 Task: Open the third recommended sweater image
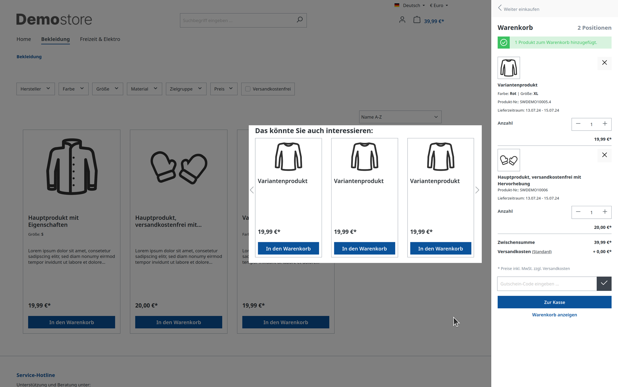point(441,156)
